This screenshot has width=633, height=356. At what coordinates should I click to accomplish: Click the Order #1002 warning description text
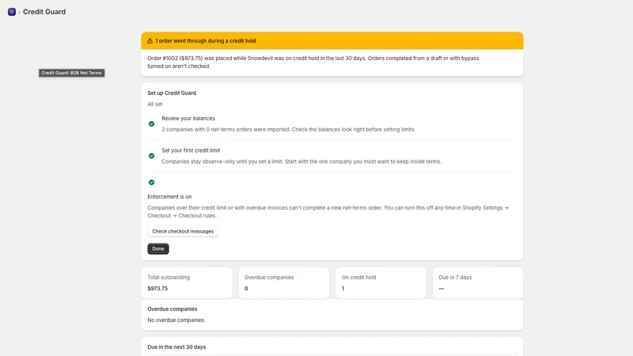(313, 62)
